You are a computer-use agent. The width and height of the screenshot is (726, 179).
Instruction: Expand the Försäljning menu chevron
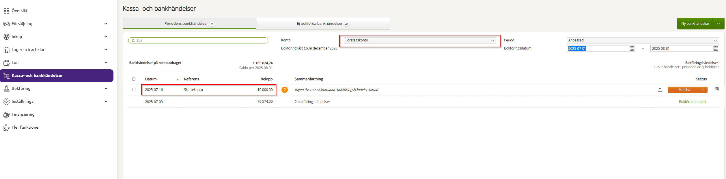(x=106, y=24)
